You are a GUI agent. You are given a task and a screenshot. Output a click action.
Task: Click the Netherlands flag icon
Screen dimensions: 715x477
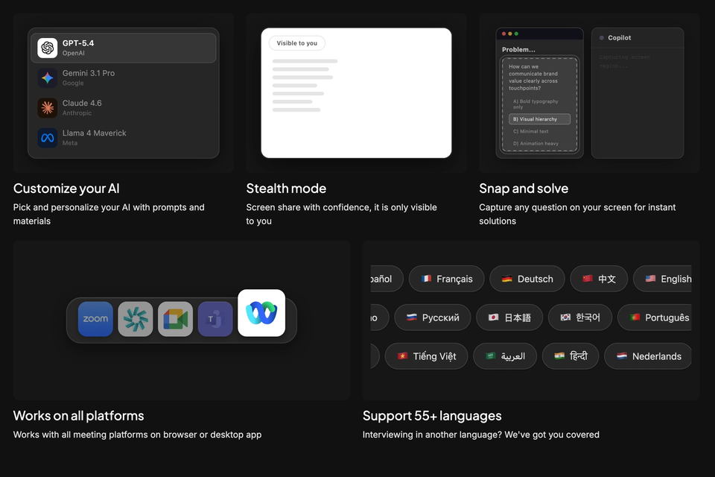pos(622,356)
